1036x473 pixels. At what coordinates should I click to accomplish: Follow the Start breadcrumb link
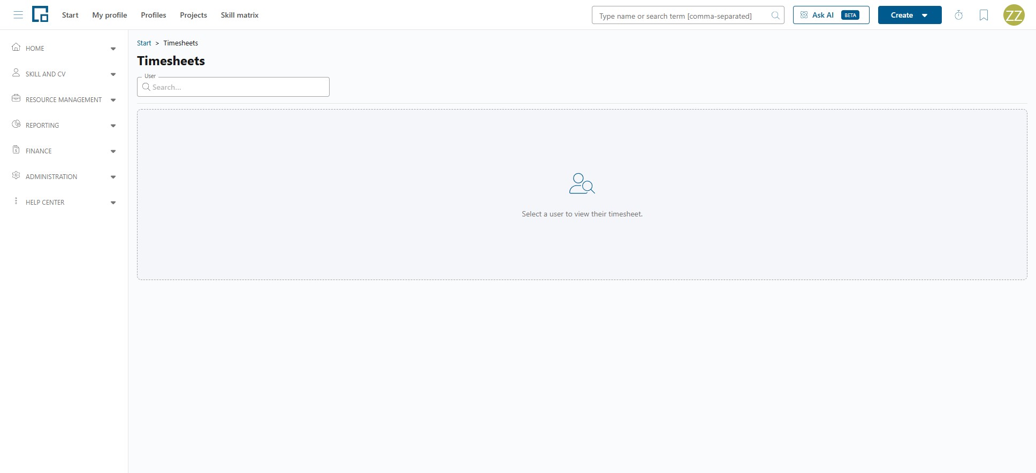[144, 43]
